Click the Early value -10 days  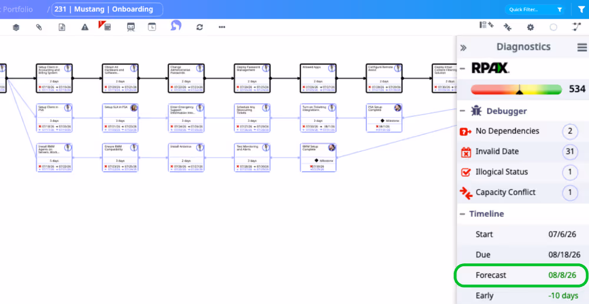(562, 296)
